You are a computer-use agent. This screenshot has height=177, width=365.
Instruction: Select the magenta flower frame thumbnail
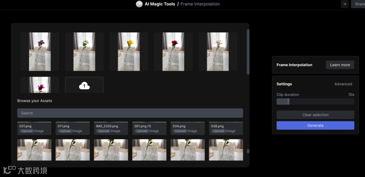click(40, 85)
